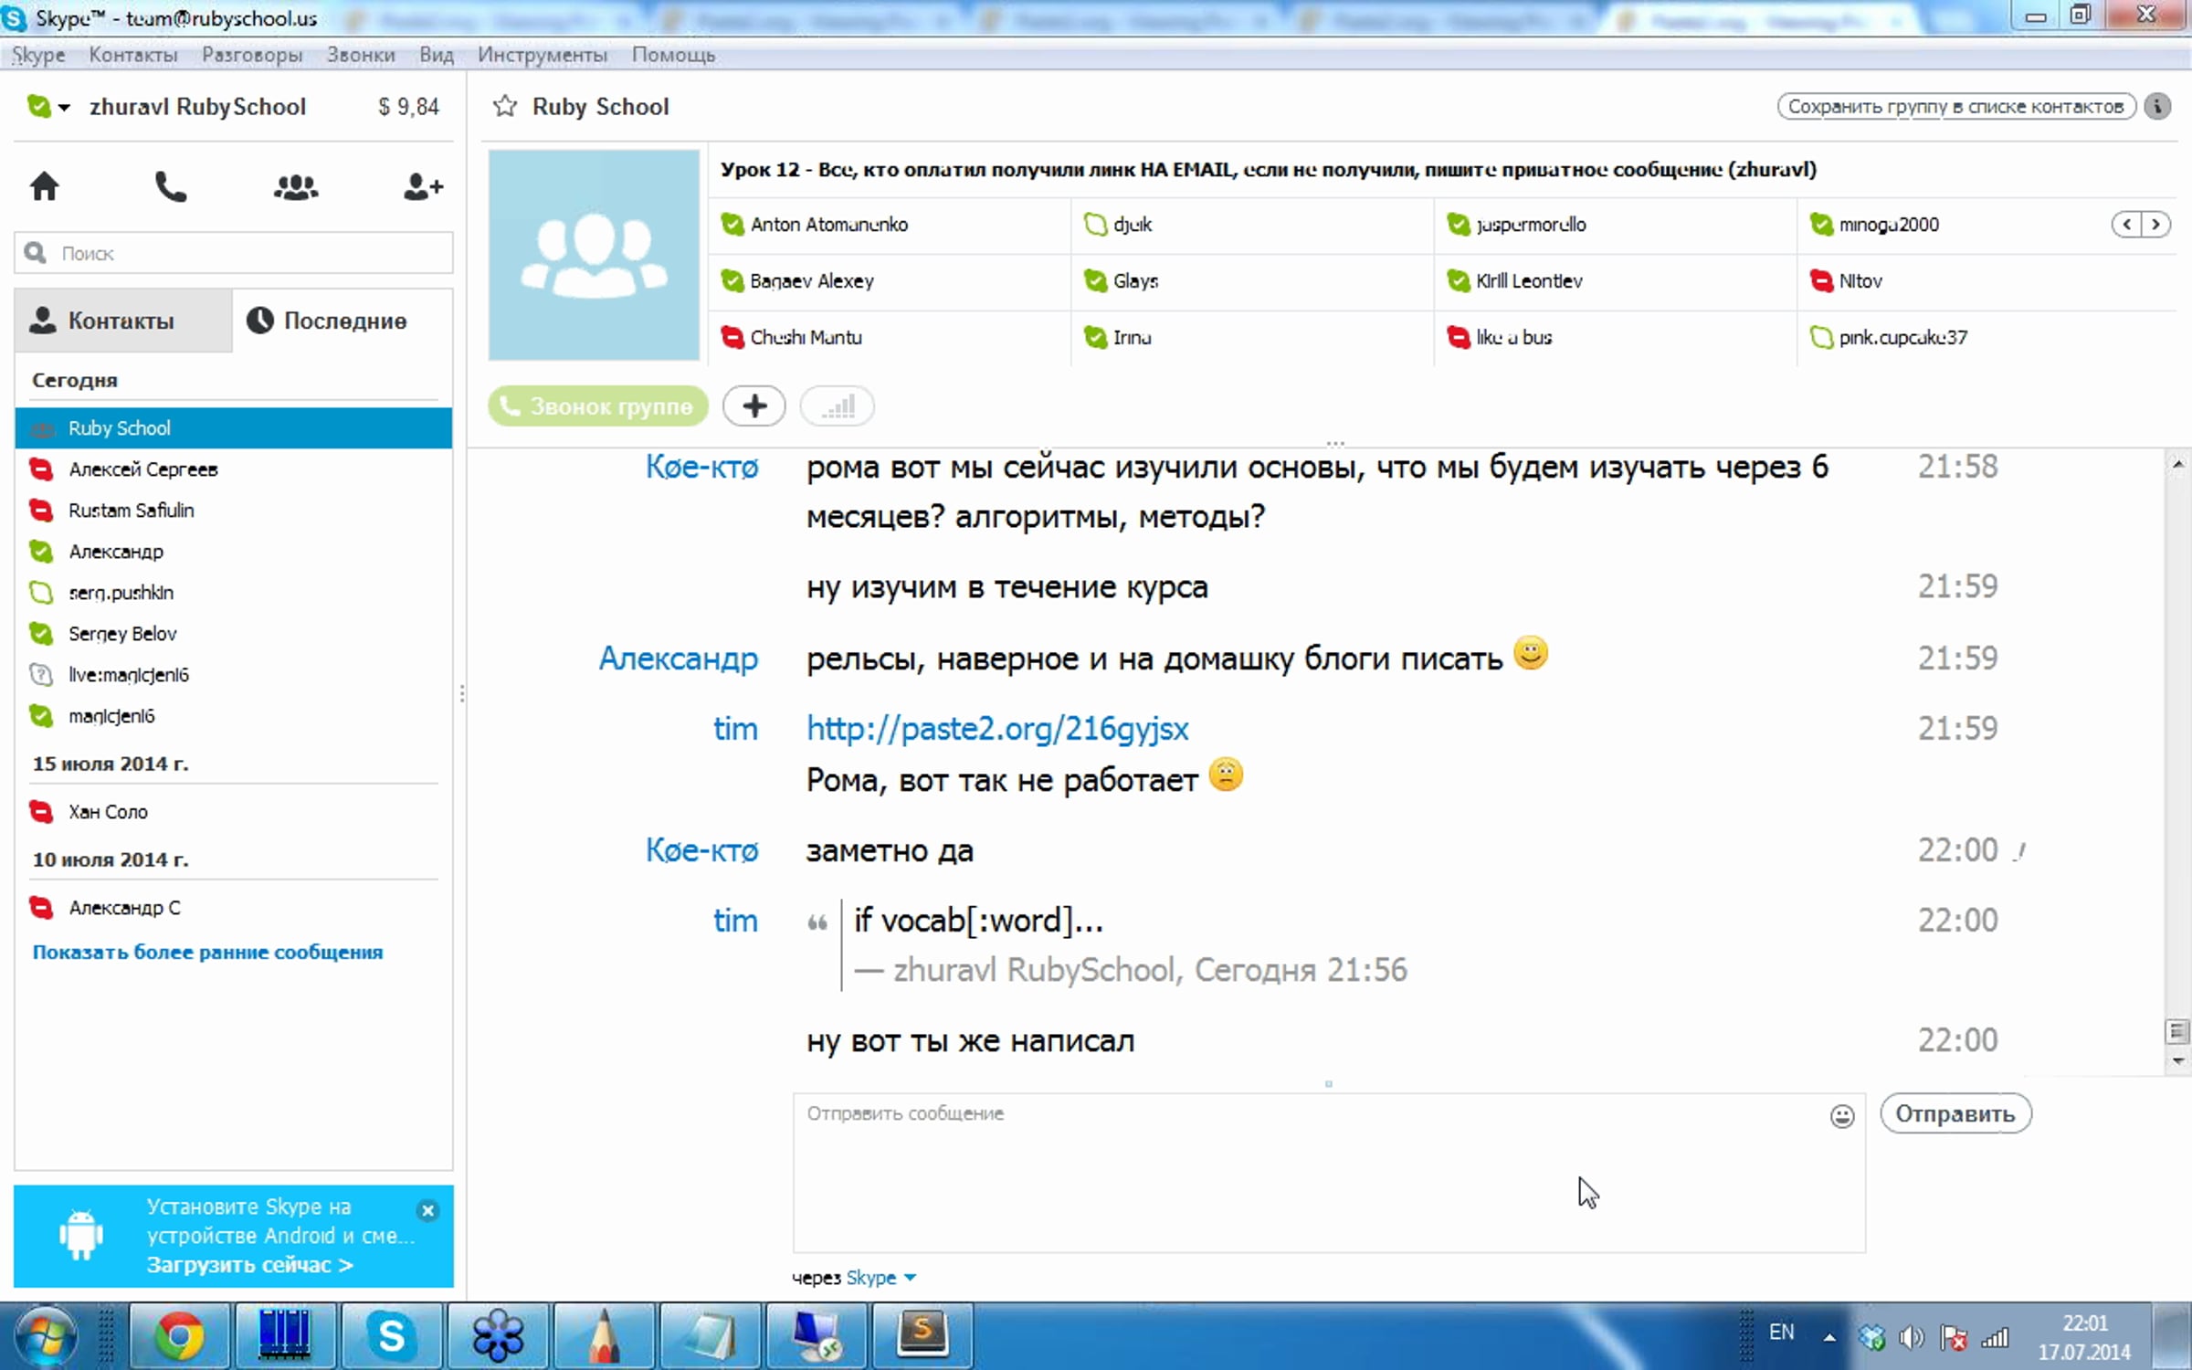Image resolution: width=2192 pixels, height=1370 pixels.
Task: Switch to the Контакты tab
Action: coord(123,321)
